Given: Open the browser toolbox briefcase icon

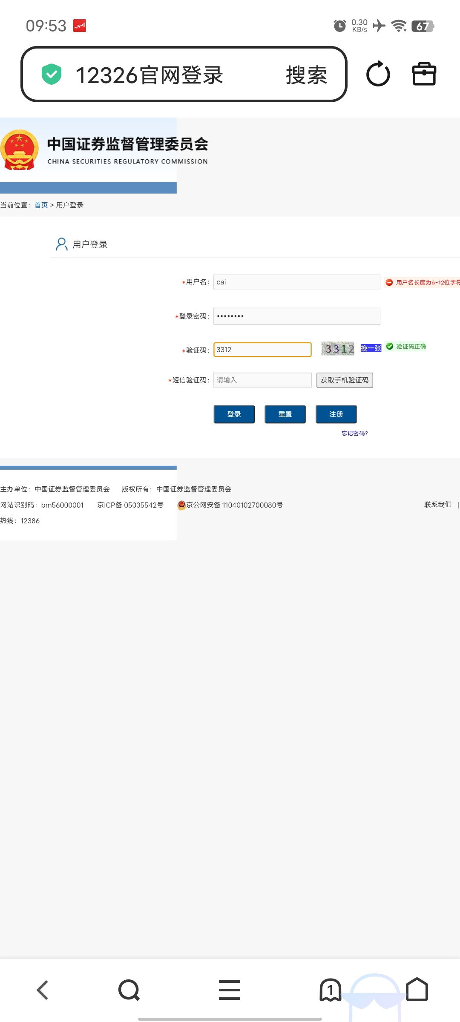Looking at the screenshot, I should point(424,74).
